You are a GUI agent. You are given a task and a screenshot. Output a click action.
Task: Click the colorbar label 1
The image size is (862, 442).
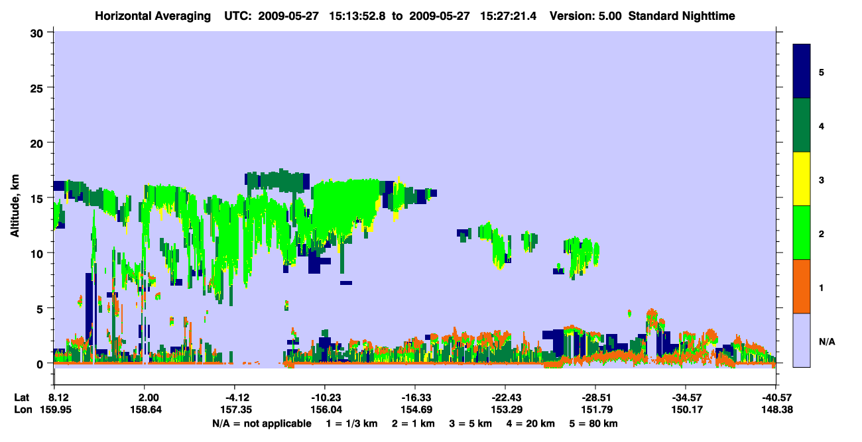click(x=822, y=287)
